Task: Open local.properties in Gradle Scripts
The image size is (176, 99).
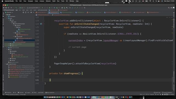Action: click(x=18, y=77)
